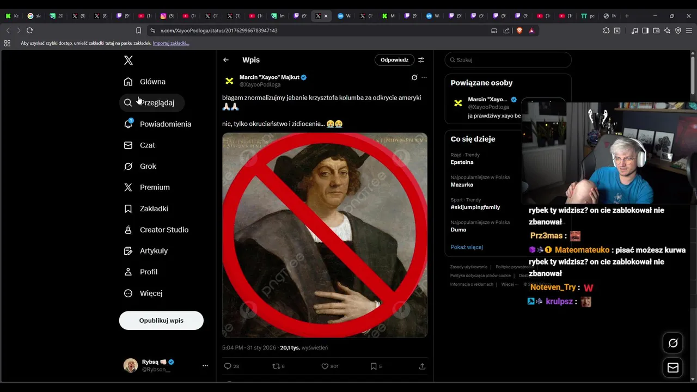Switch to the Instagram tab
The height and width of the screenshot is (392, 697).
[167, 16]
